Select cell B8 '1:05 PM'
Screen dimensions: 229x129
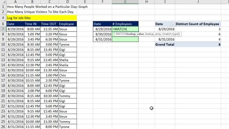coord(32,34)
